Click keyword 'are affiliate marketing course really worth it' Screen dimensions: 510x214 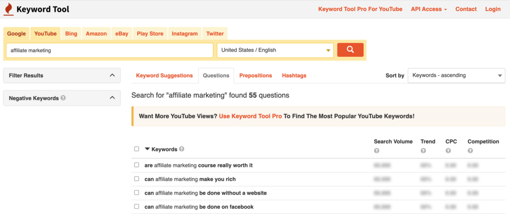[x=199, y=165]
